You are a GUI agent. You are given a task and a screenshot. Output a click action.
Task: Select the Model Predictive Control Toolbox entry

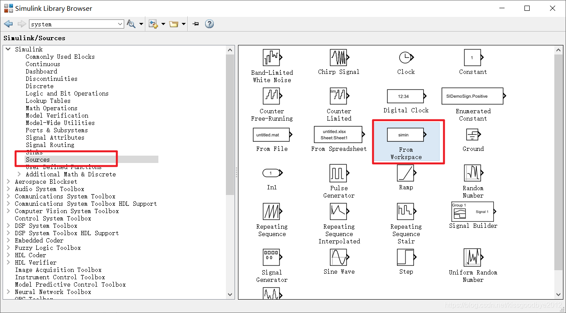point(70,284)
